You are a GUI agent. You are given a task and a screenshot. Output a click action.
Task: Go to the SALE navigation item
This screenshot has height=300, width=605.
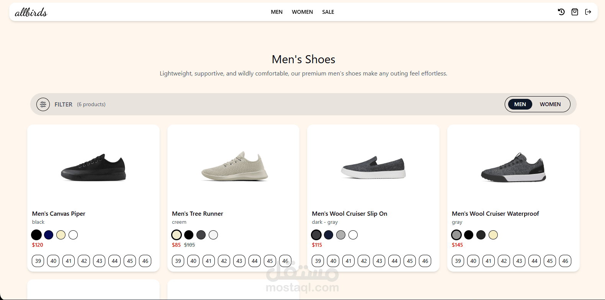click(328, 12)
